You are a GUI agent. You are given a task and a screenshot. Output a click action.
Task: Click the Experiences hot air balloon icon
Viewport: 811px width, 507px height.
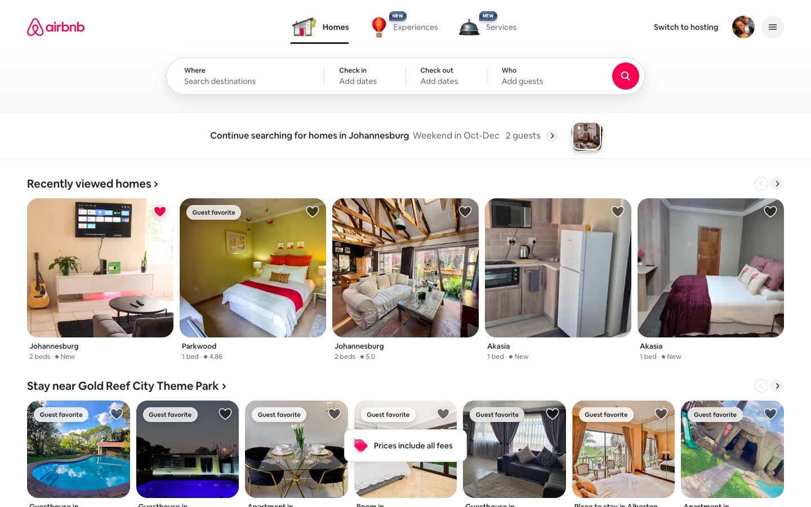379,27
